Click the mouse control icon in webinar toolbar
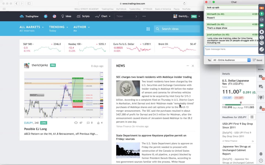The image size is (265, 165). tap(262, 37)
